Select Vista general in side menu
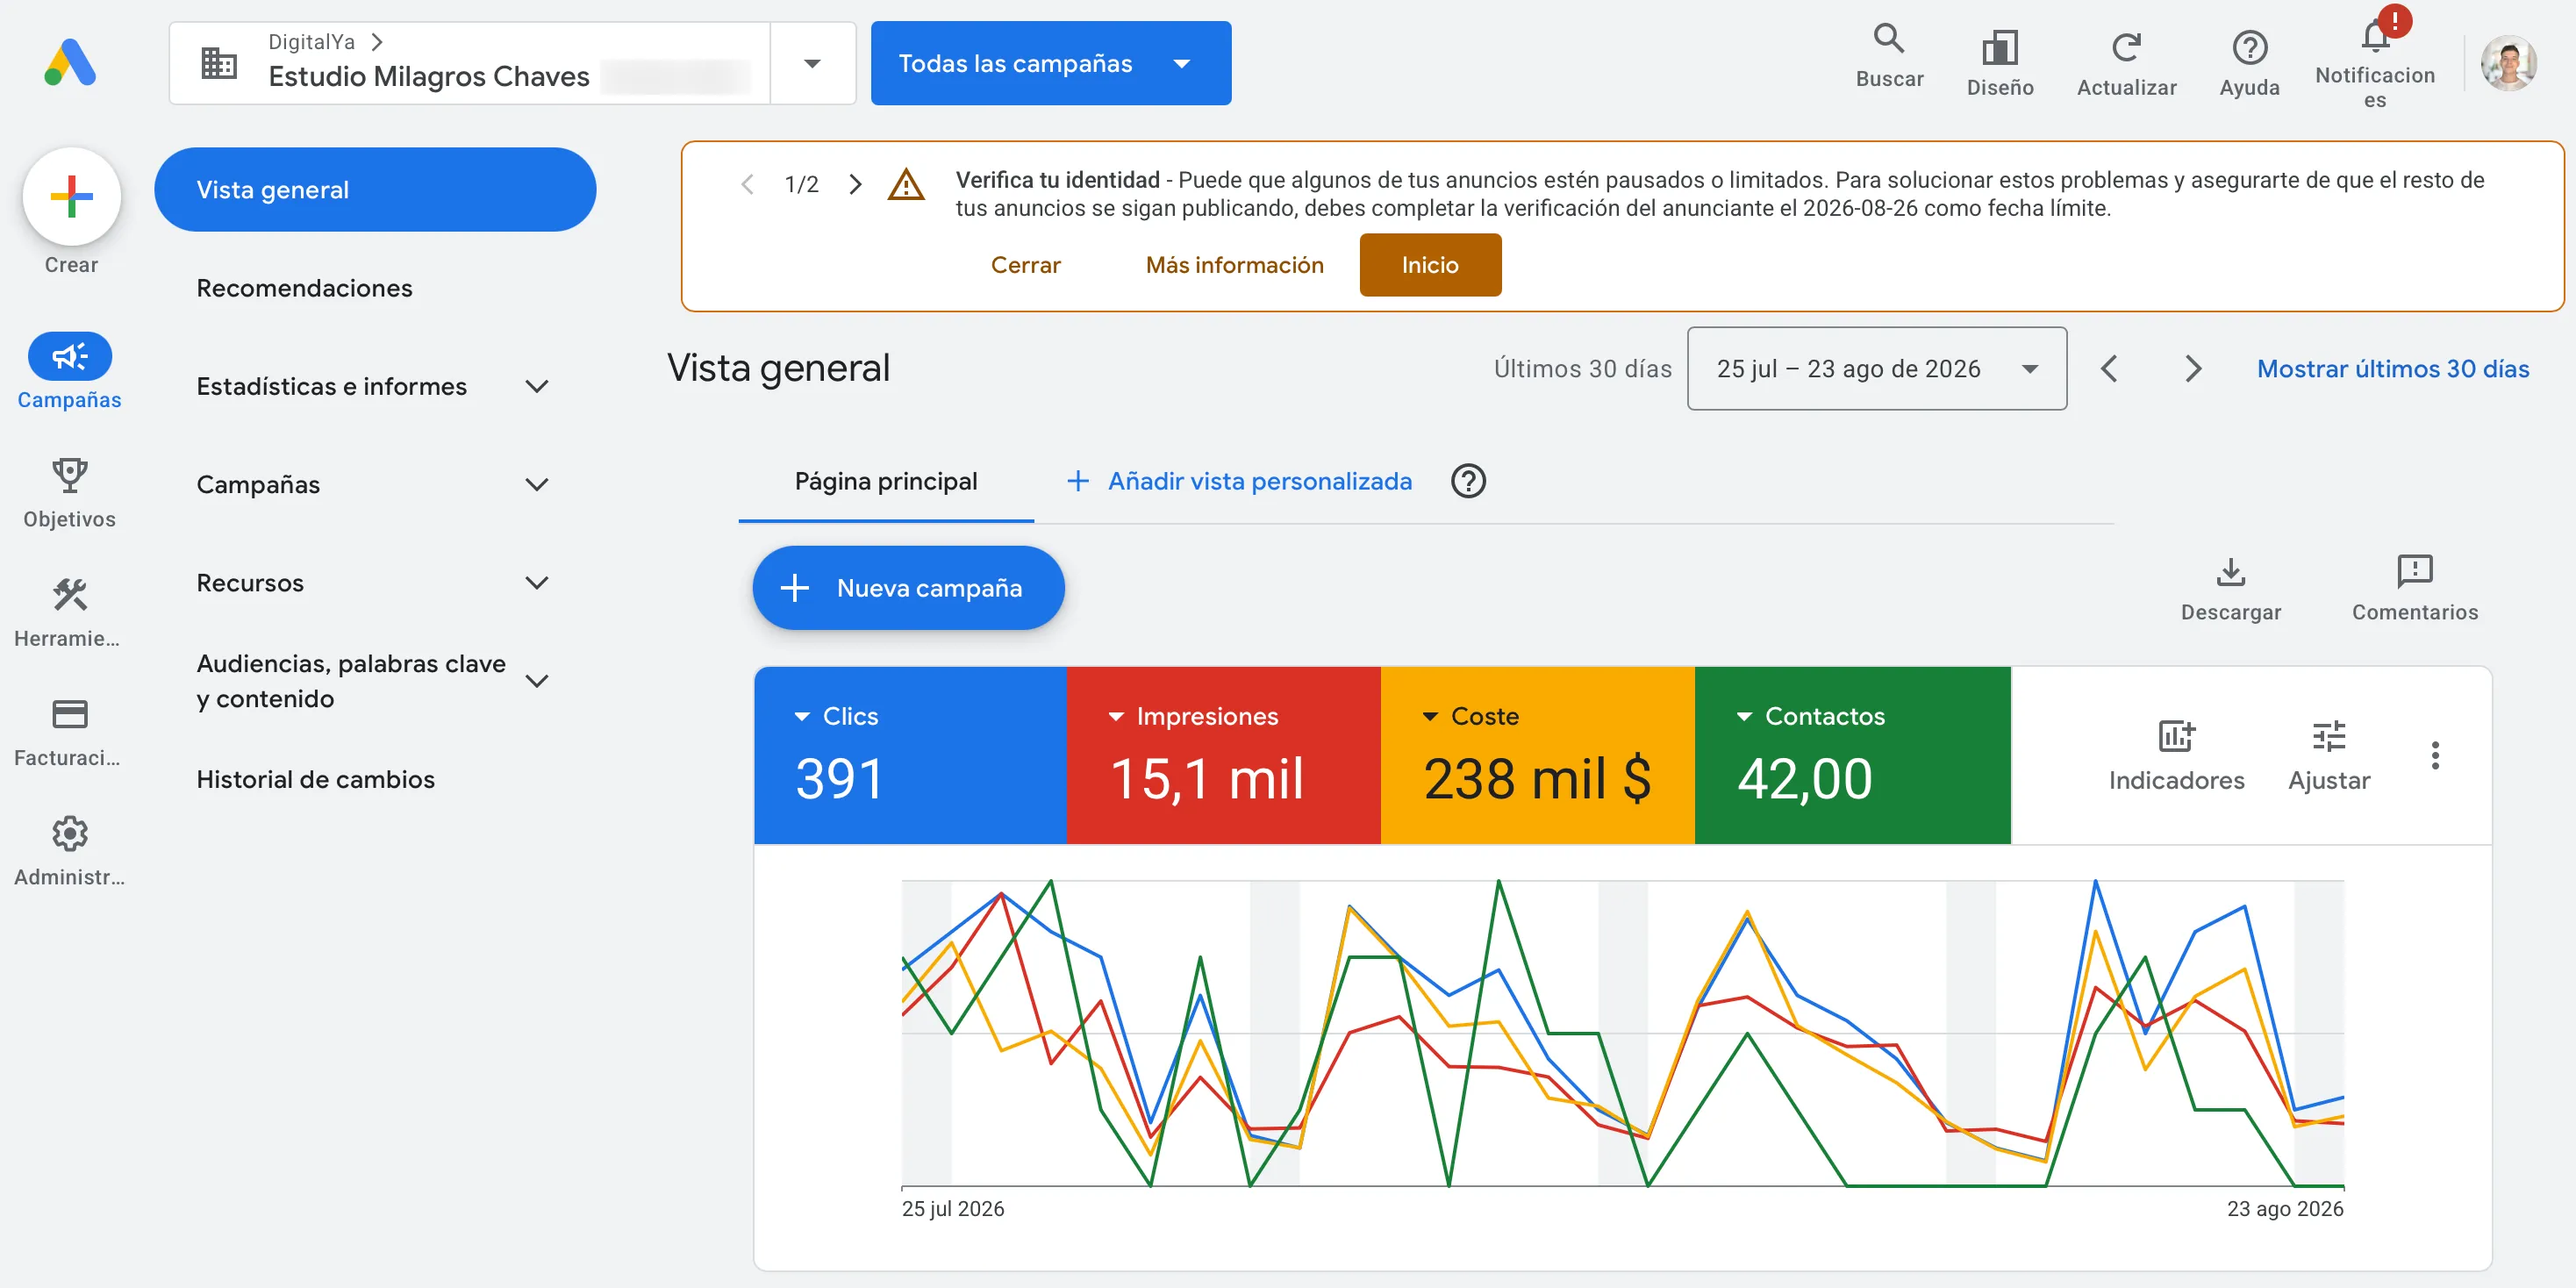Image resolution: width=2576 pixels, height=1288 pixels. [x=375, y=189]
